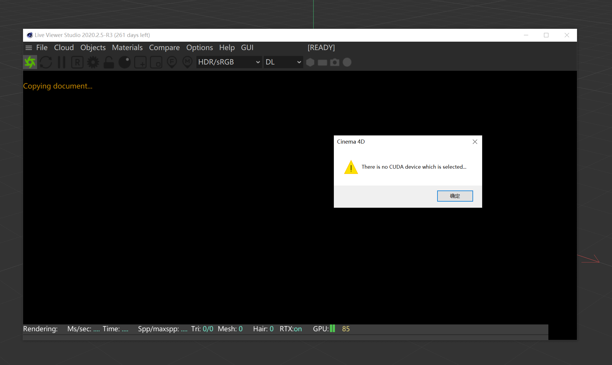Close the Cinema 4D warning dialog
The width and height of the screenshot is (612, 365).
pos(475,142)
